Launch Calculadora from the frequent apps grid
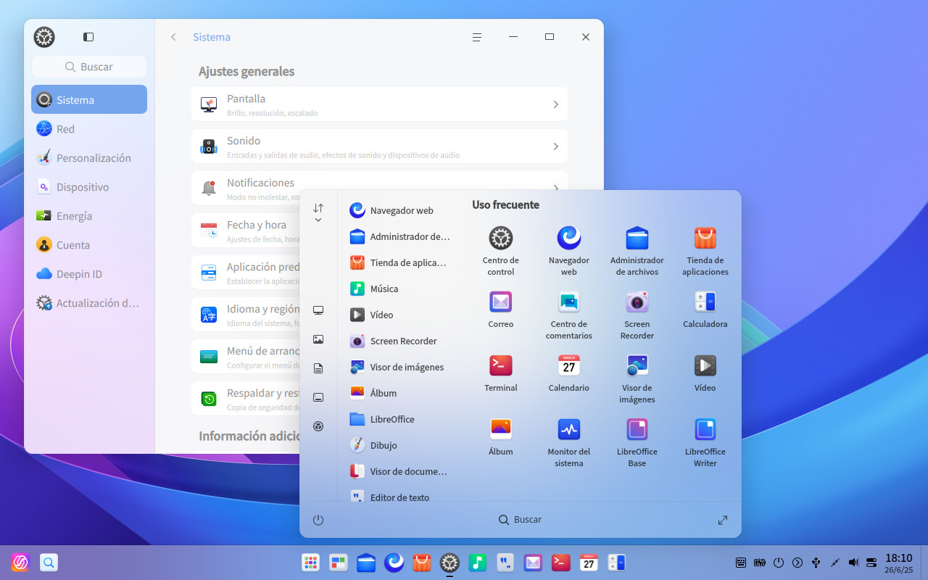Screen dimensions: 928x580 705,302
